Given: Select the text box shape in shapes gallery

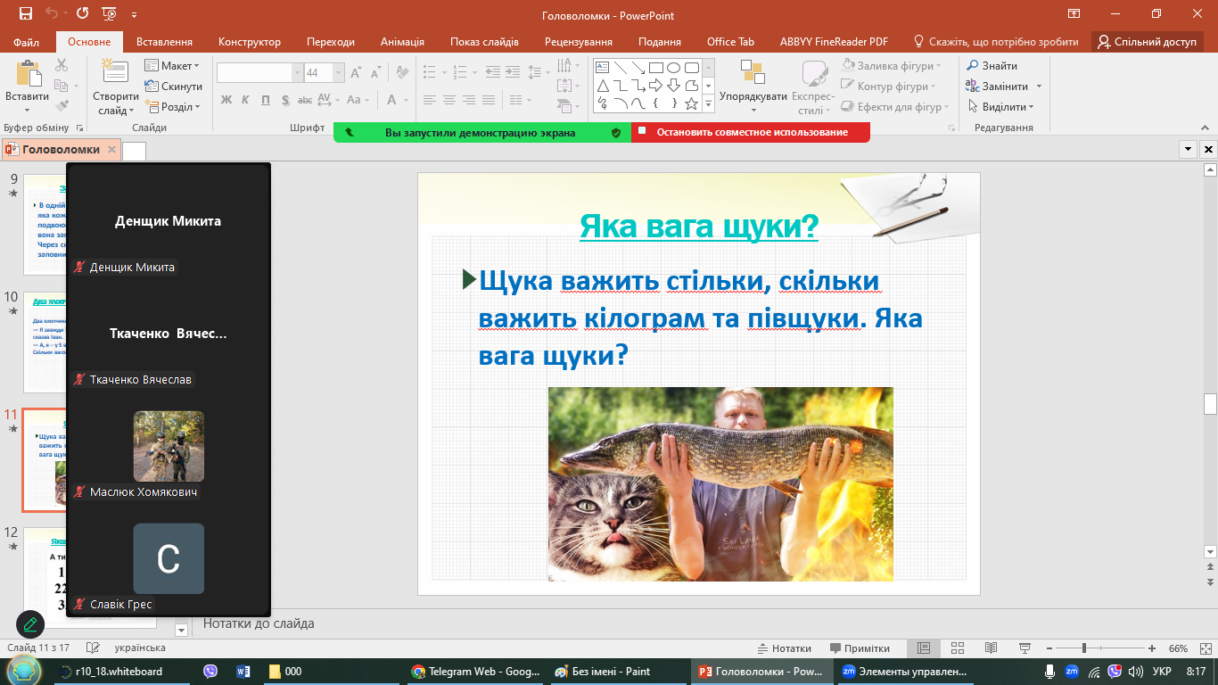Looking at the screenshot, I should point(602,67).
